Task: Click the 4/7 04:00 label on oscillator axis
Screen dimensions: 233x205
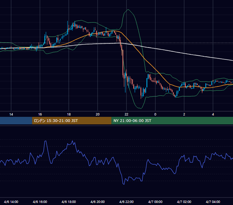Action: 213,202
